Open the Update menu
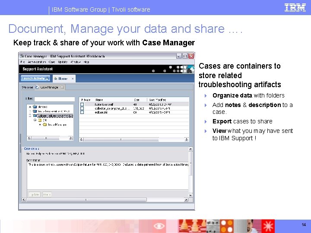The image size is (311, 233). 63,62
